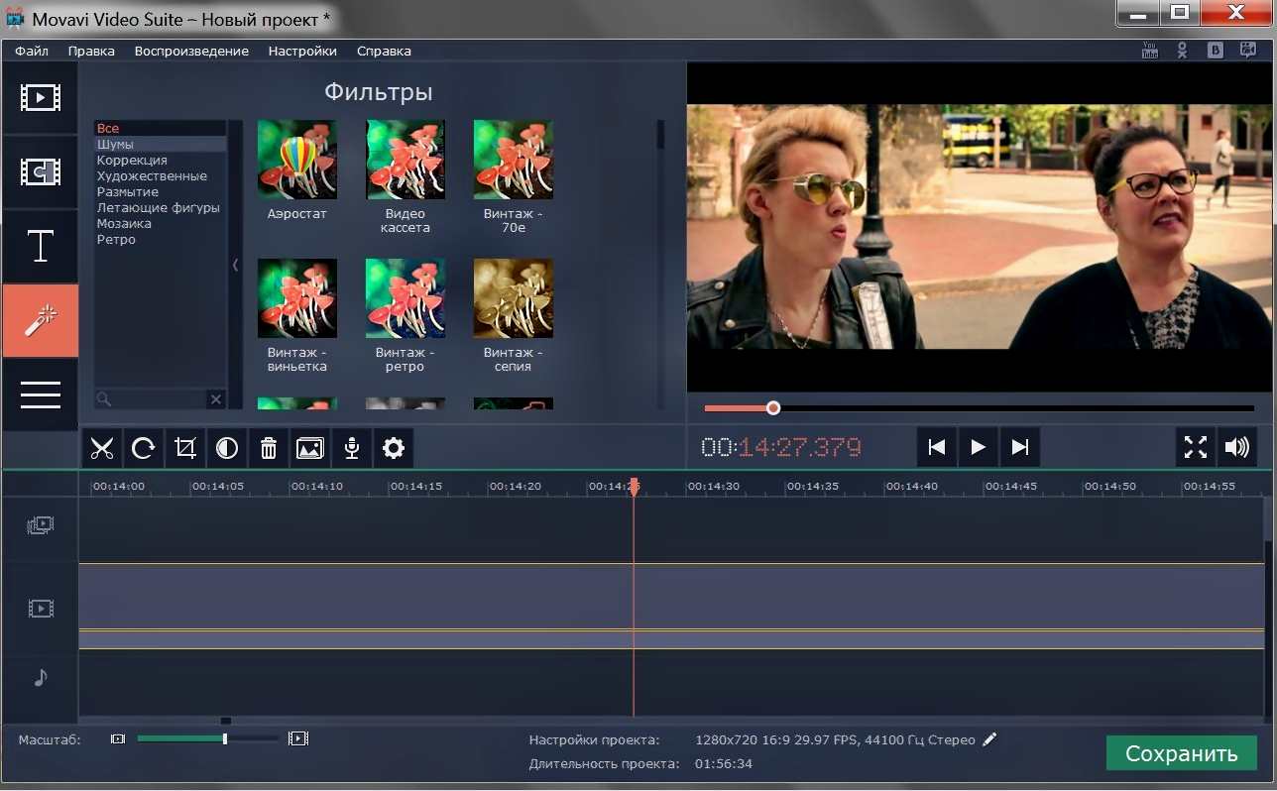Click the Сохранить button

coord(1182,753)
